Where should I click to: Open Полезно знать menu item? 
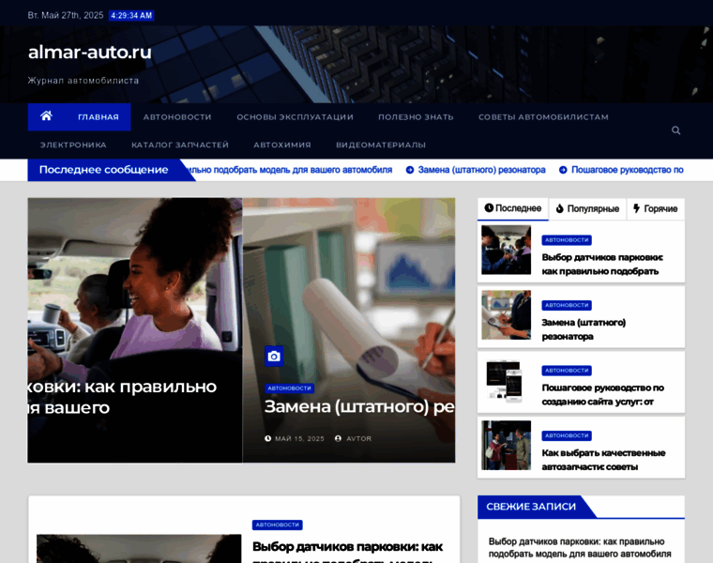416,117
